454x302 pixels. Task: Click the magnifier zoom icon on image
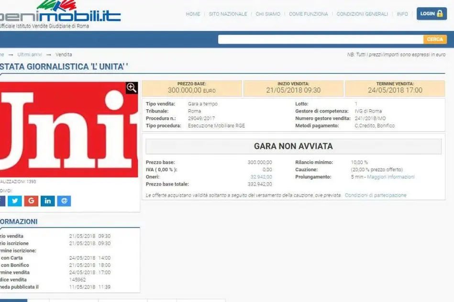[132, 88]
